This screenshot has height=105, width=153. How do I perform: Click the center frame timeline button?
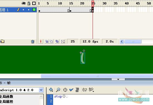click(41, 41)
